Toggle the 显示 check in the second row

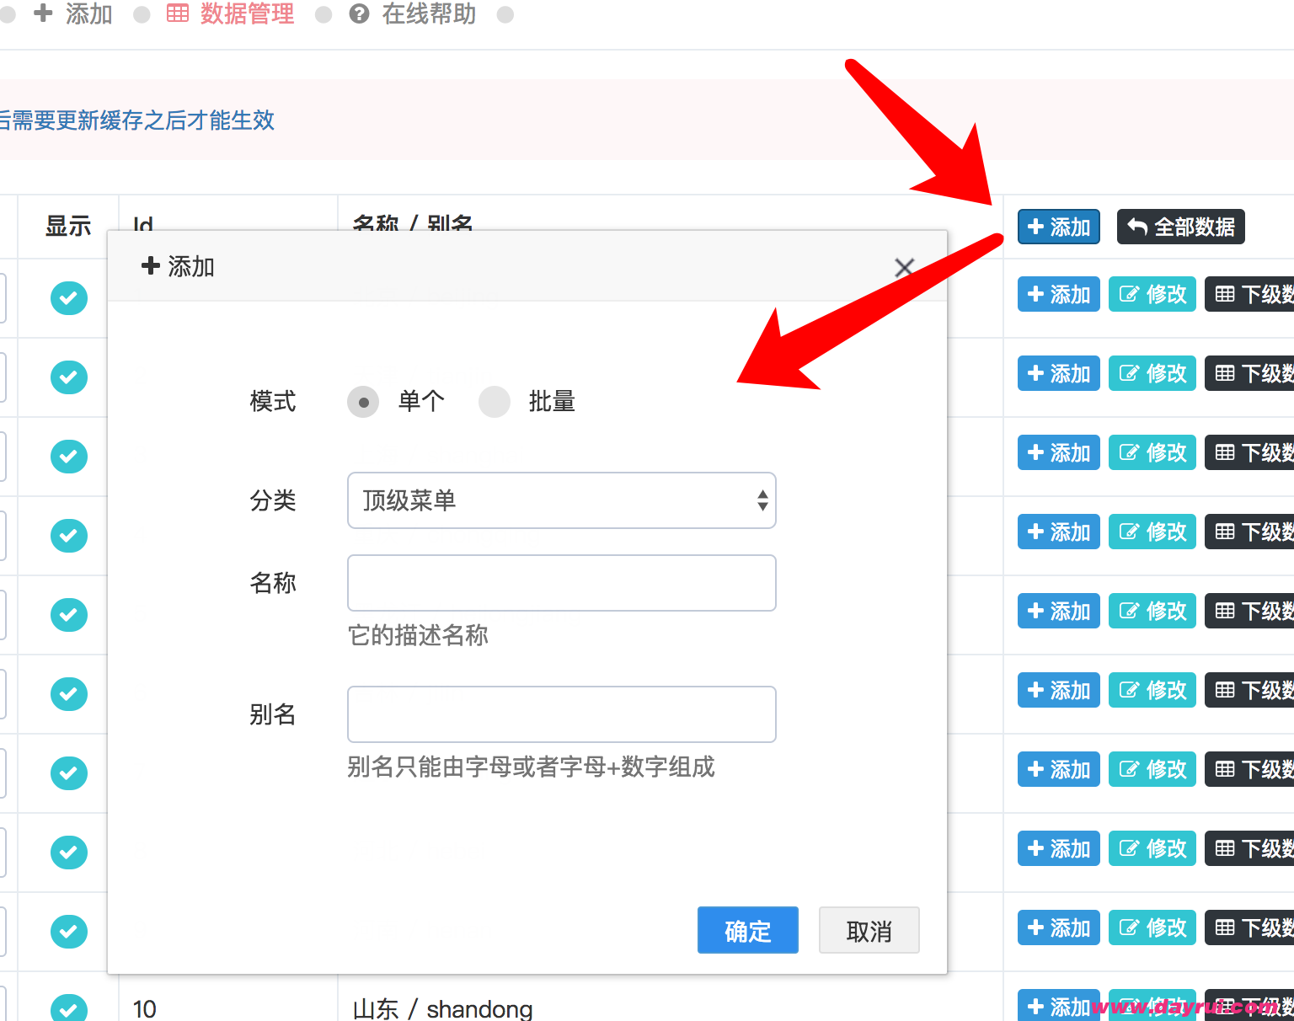tap(69, 377)
